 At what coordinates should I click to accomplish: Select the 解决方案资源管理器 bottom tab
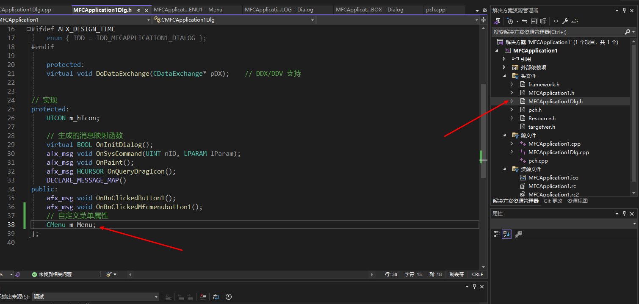(516, 201)
